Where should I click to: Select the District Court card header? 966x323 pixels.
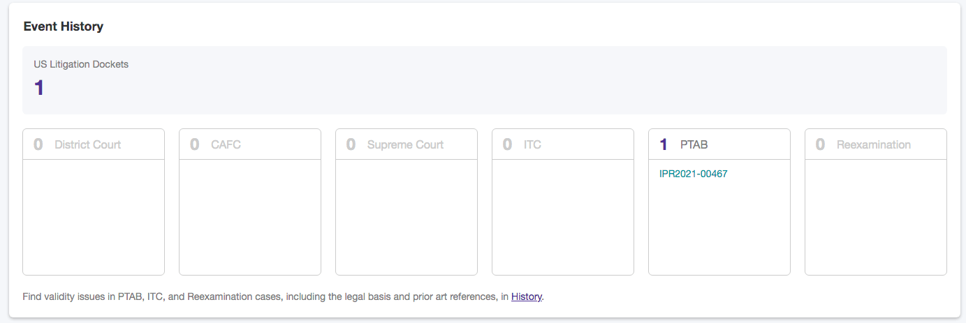pos(94,144)
